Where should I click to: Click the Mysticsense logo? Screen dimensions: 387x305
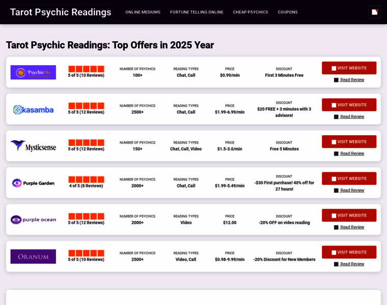33,146
